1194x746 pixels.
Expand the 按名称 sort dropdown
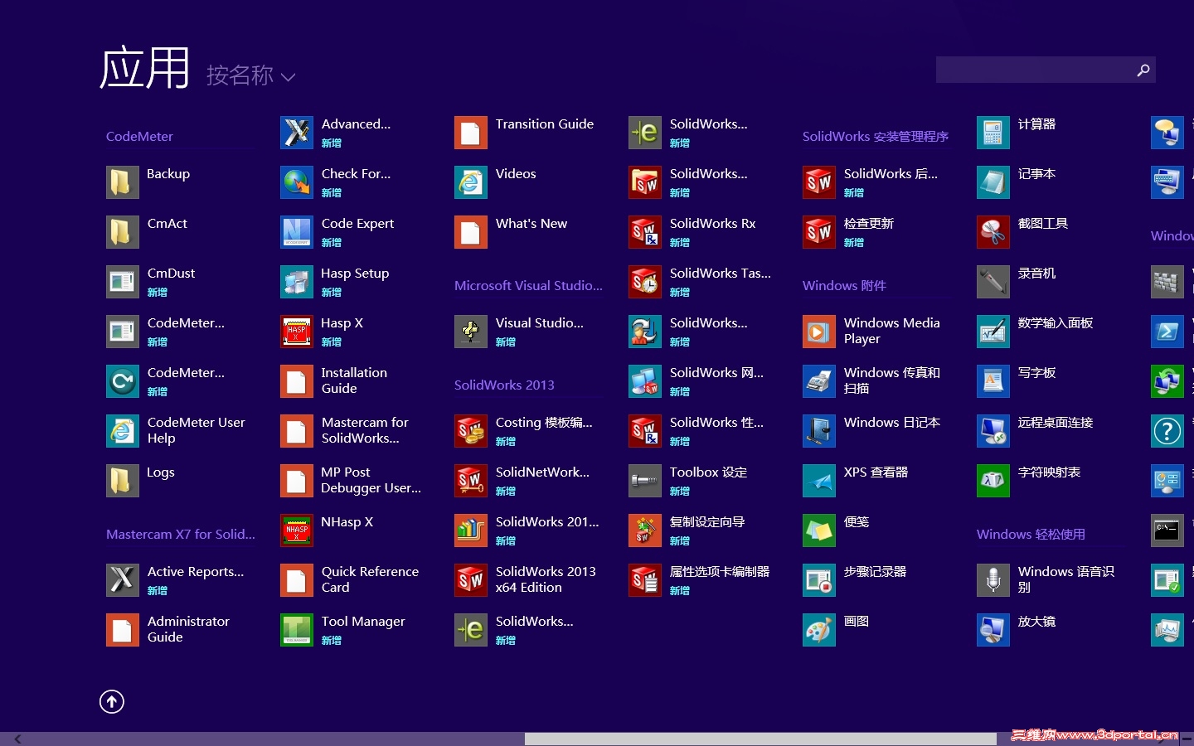pyautogui.click(x=250, y=75)
